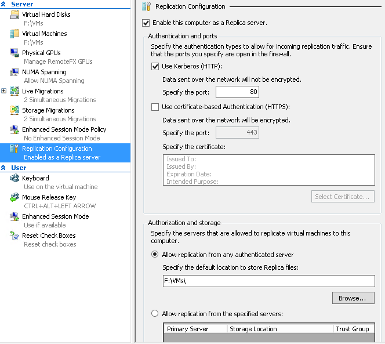
Task: Collapse the Server section chevron
Action: [x=3, y=4]
